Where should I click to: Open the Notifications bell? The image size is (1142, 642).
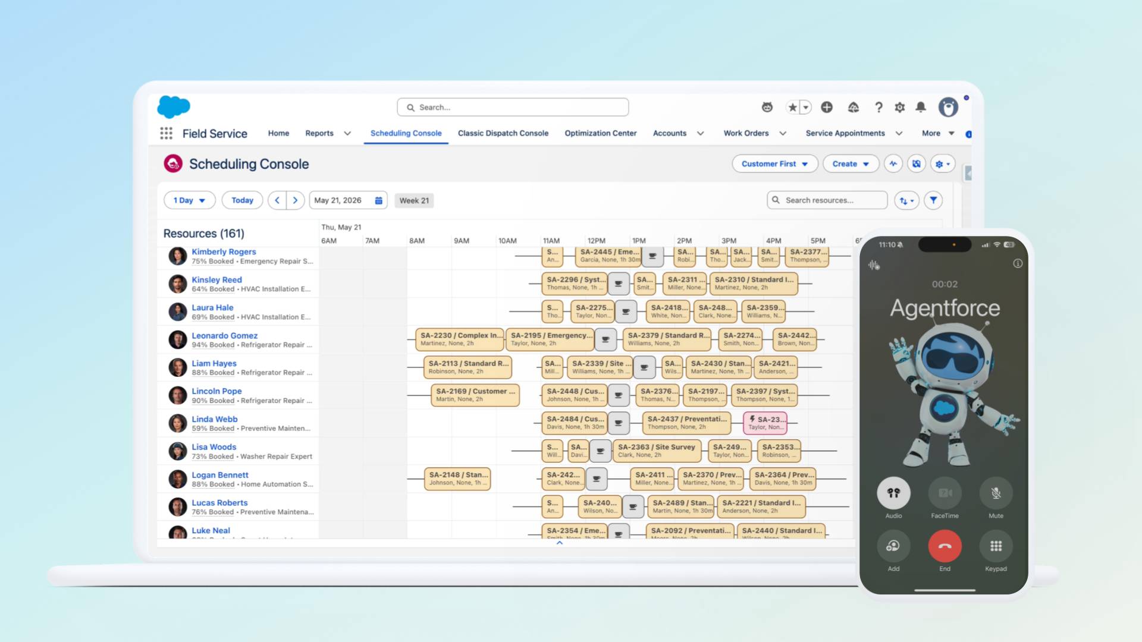[921, 107]
